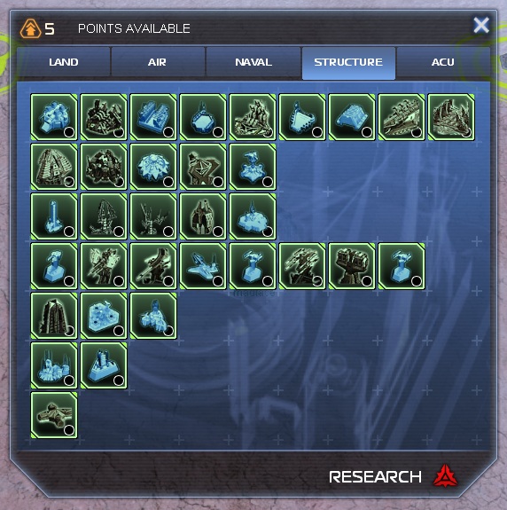Select the first research icon in the top row
507x510 pixels.
[x=54, y=117]
